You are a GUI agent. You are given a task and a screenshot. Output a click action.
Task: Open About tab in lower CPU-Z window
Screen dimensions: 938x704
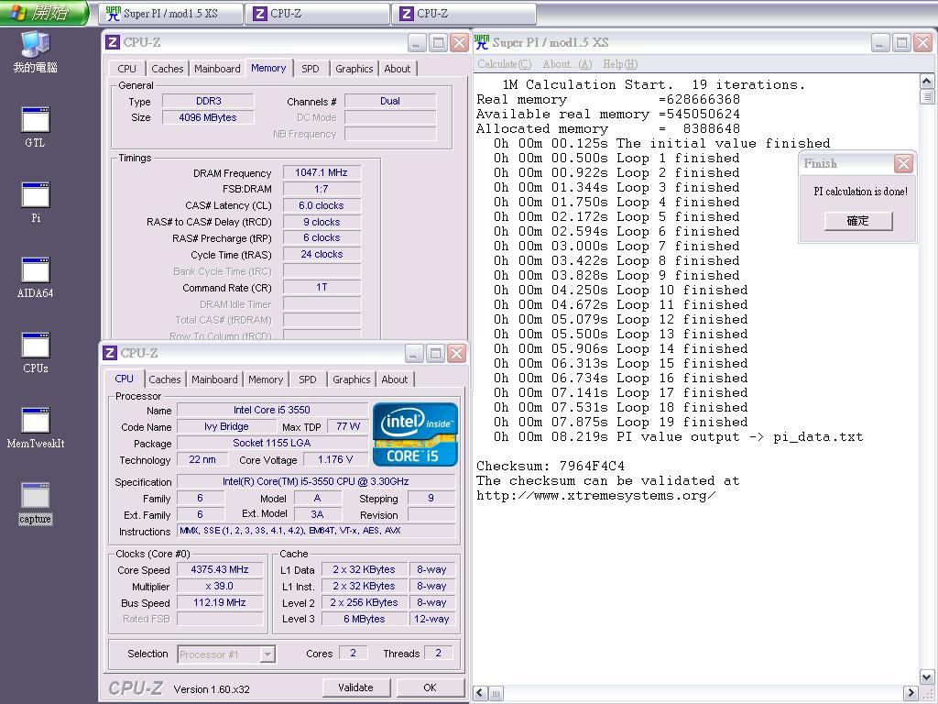pyautogui.click(x=395, y=379)
